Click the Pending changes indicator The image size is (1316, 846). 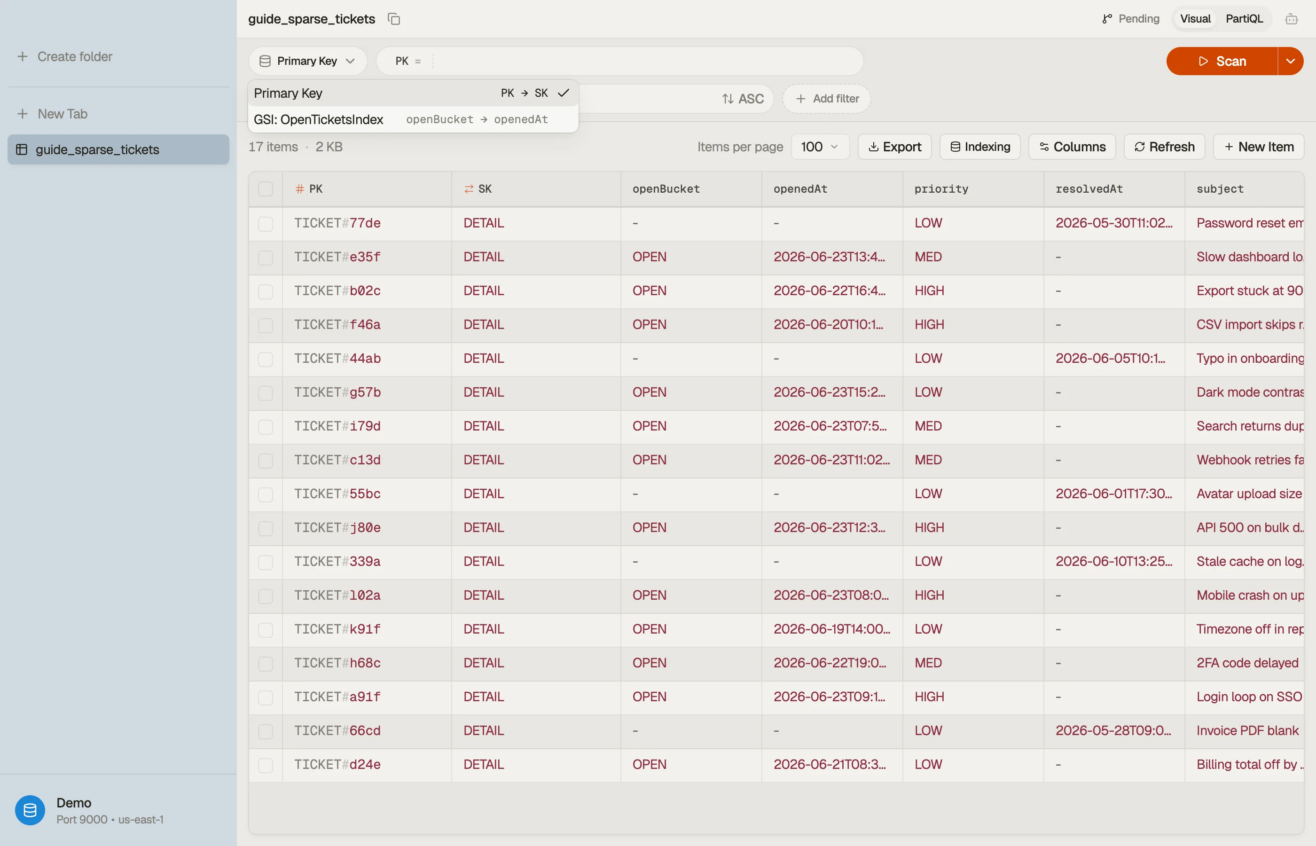coord(1130,19)
